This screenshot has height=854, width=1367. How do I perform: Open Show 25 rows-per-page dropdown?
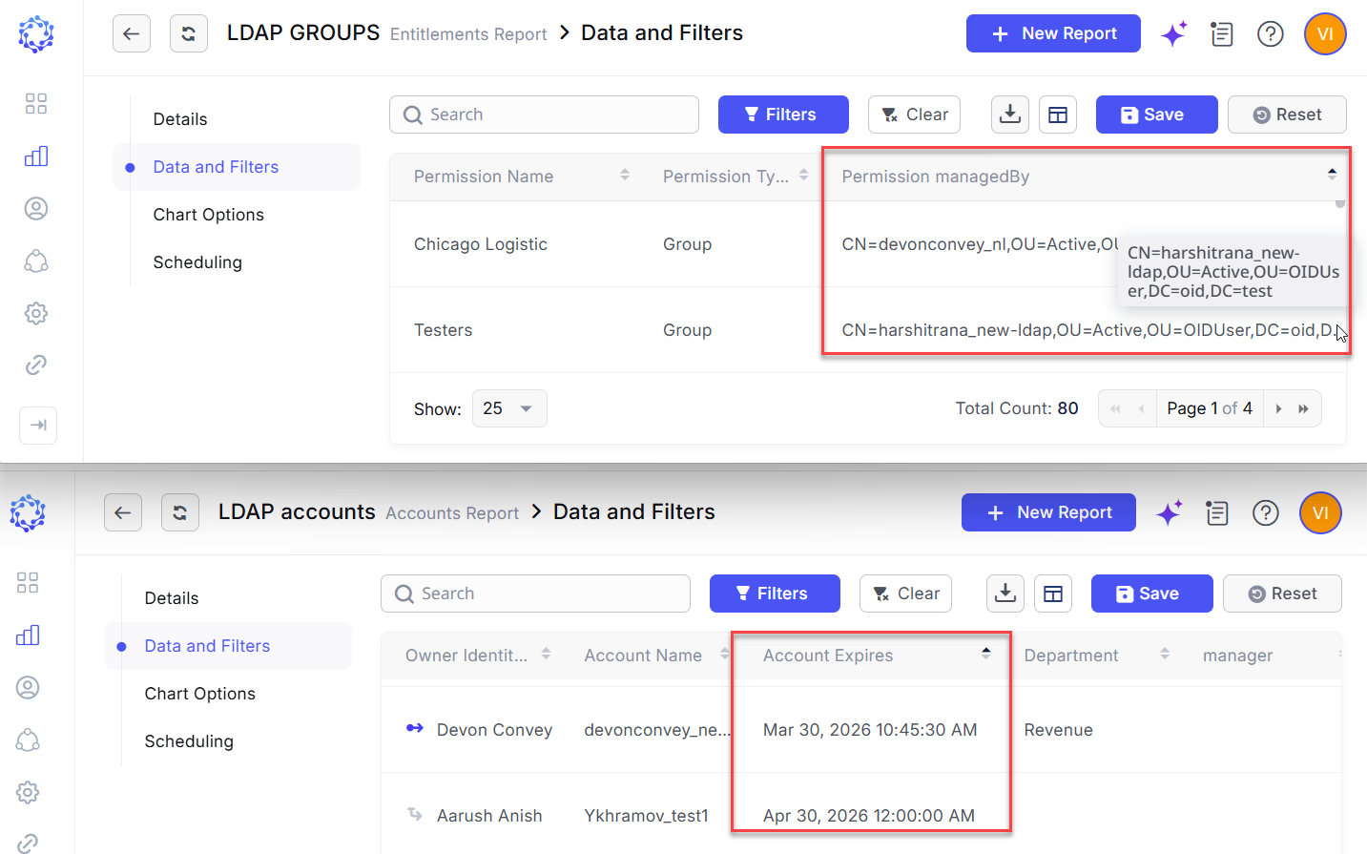tap(509, 408)
